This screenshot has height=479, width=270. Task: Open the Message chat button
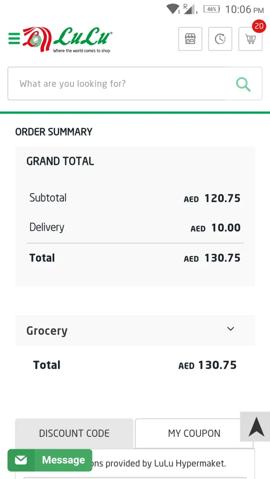(x=50, y=460)
